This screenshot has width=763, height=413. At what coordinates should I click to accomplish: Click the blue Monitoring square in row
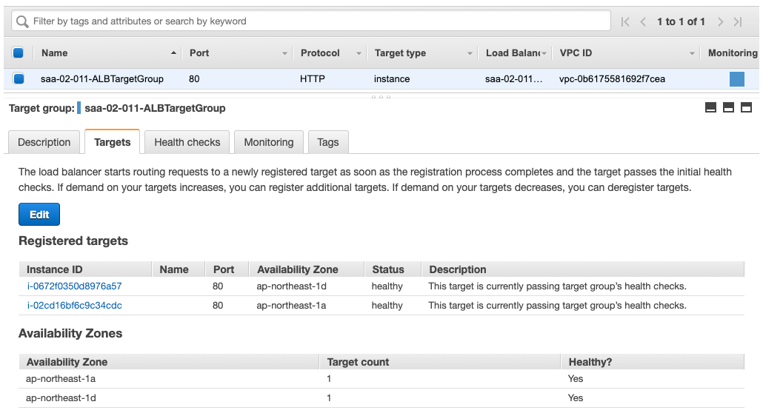coord(736,79)
